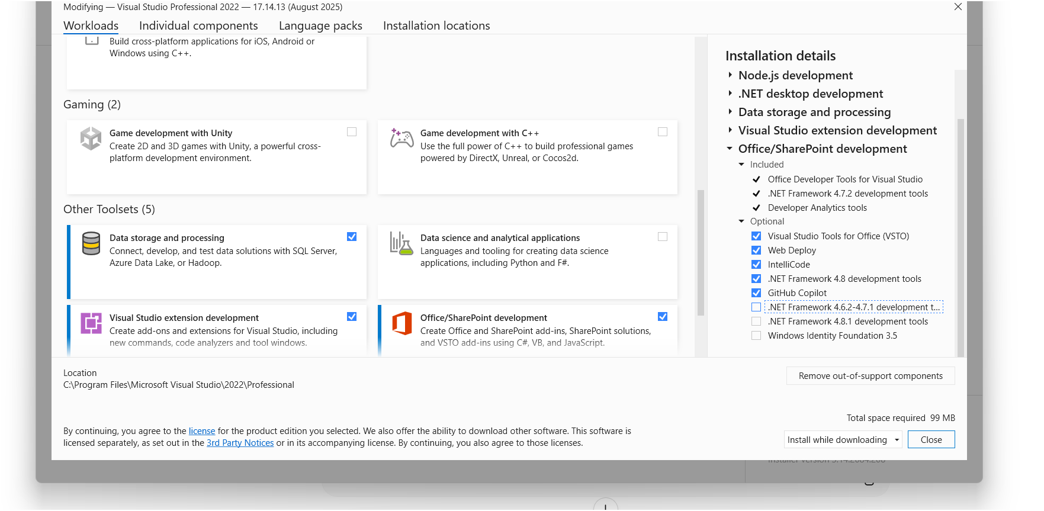Click the installation path under Location
Viewport: 1044px width, 511px height.
coord(179,385)
